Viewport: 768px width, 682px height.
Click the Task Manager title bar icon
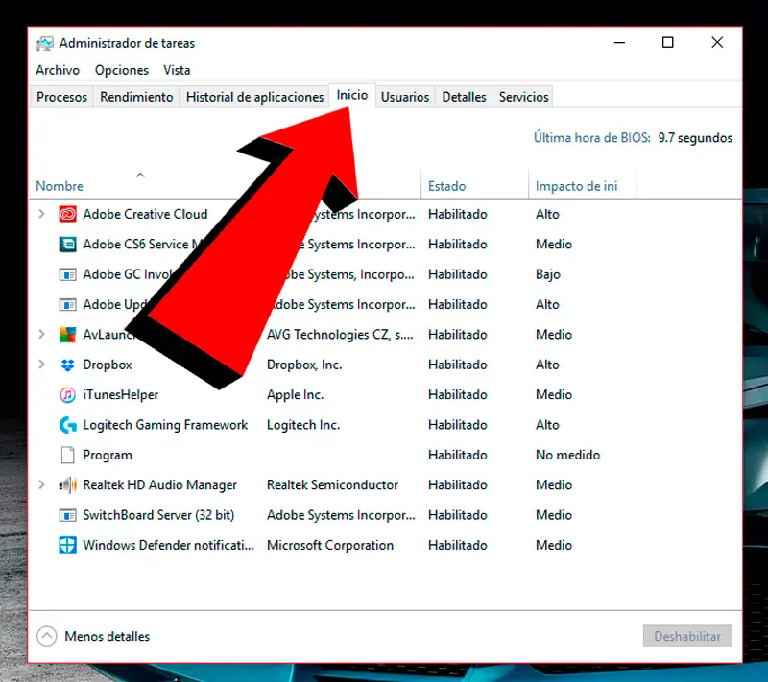click(44, 43)
